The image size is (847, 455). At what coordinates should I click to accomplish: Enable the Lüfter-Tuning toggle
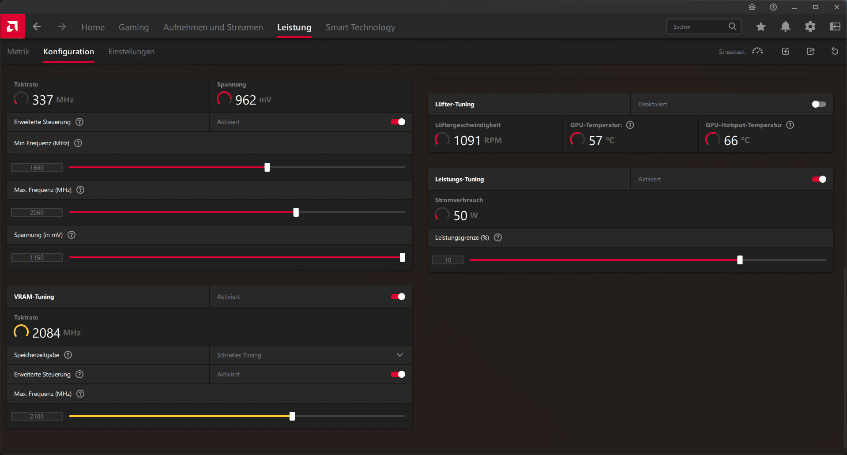[819, 104]
